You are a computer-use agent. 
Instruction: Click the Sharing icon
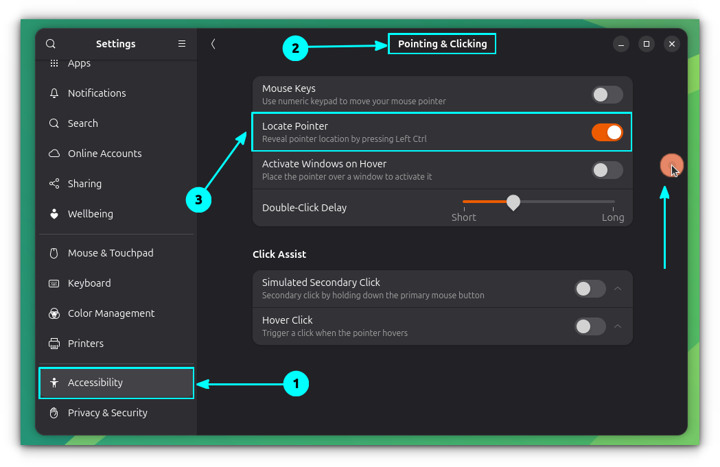pyautogui.click(x=54, y=184)
